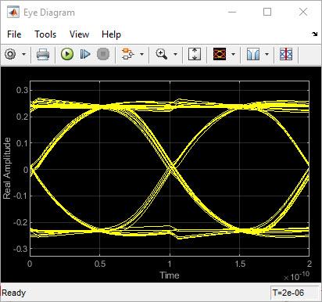Click the Print toolbar icon
This screenshot has width=322, height=302.
43,54
